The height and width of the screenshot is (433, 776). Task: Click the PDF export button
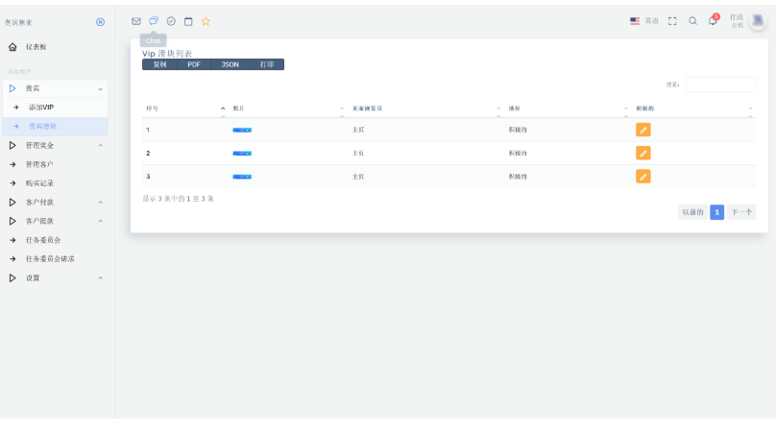coord(194,64)
